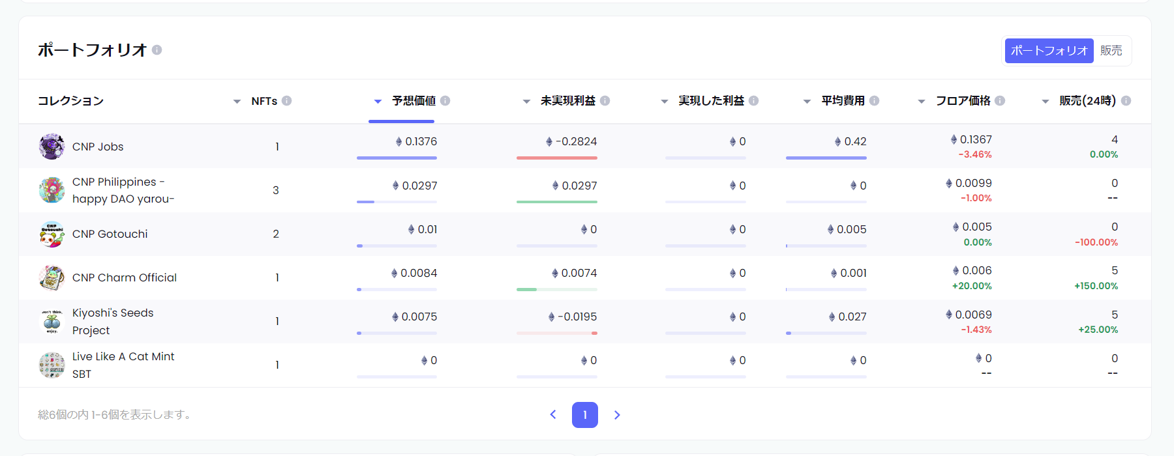Screen dimensions: 1174x456
Task: Click the 総6個の内 1-6個を表示します text
Action: click(x=114, y=414)
